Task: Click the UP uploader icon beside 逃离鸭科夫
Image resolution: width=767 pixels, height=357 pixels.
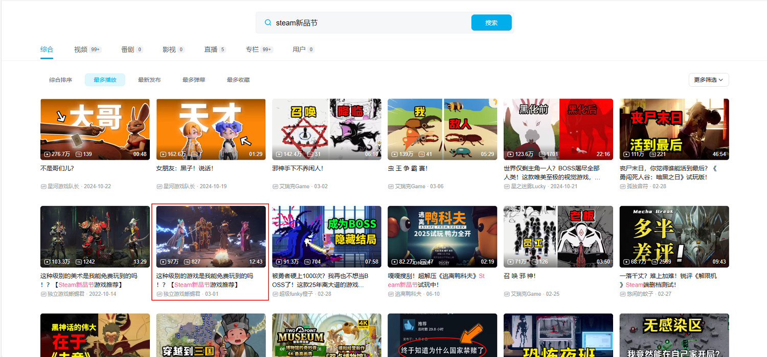Action: tap(390, 294)
